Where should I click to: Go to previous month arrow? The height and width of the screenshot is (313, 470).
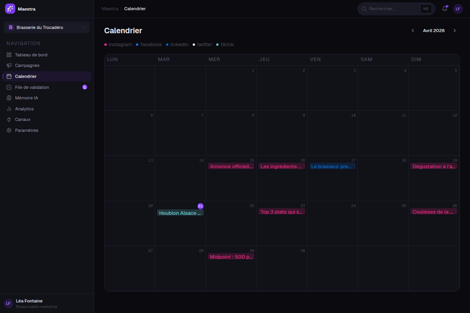click(x=412, y=31)
